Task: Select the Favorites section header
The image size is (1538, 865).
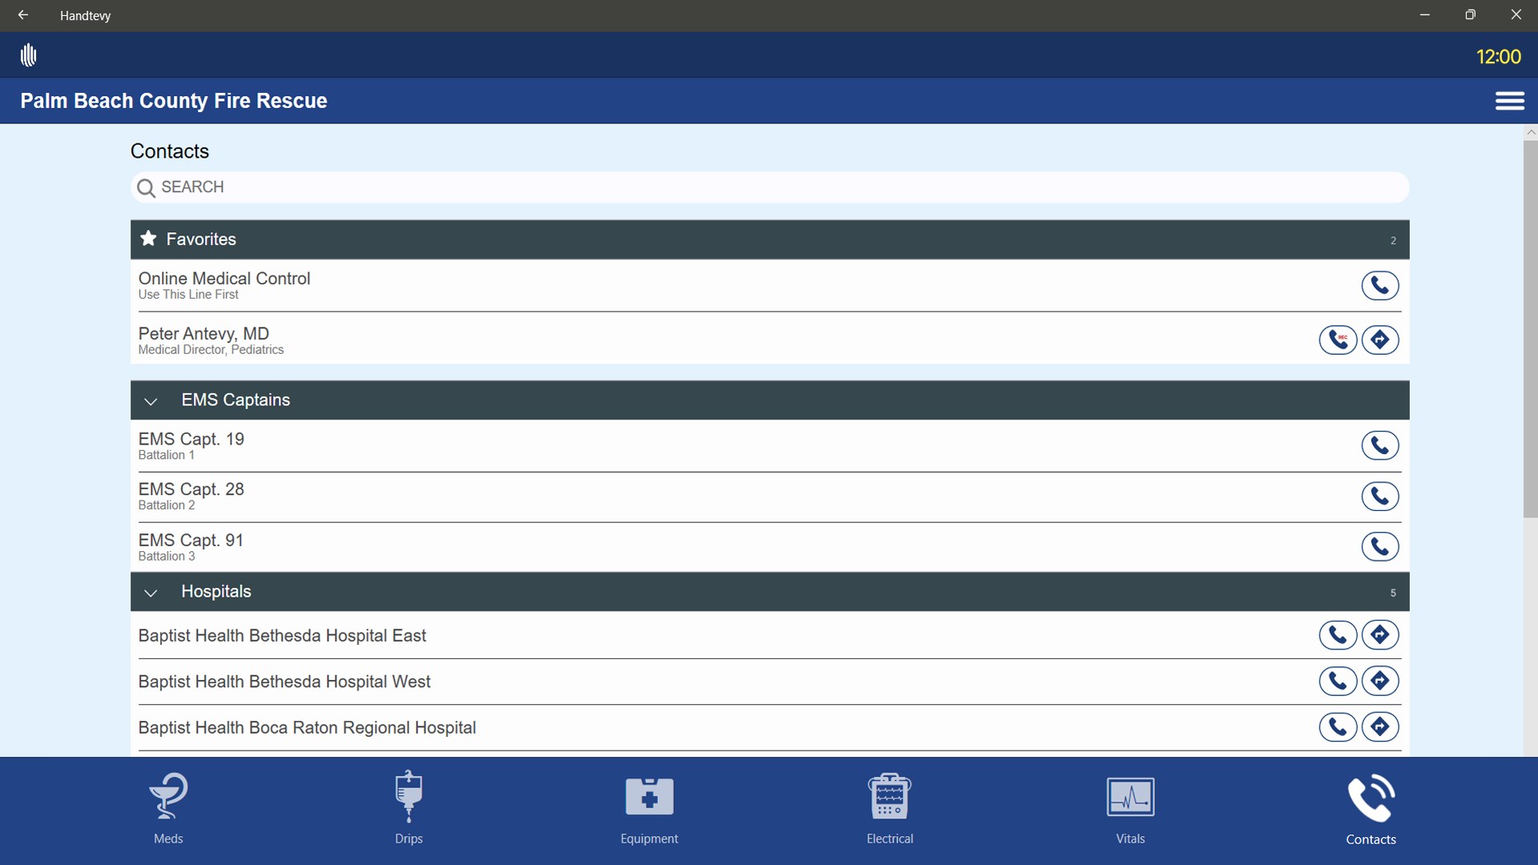Action: click(x=200, y=239)
